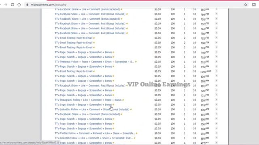Expand the plus box on the 712 count row
259x145 pixels.
(216, 28)
